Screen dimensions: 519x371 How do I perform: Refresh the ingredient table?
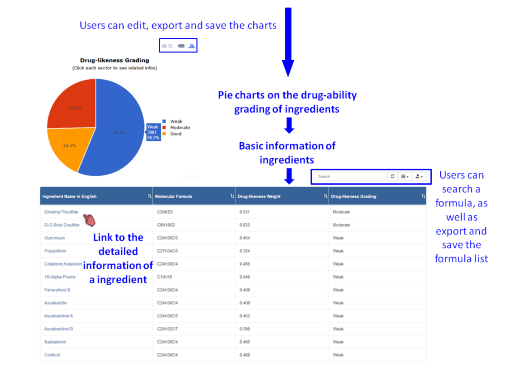coord(392,177)
